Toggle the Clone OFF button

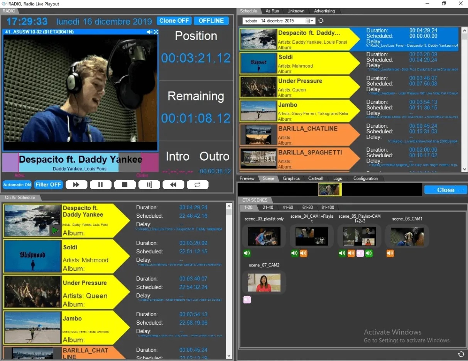[x=174, y=21]
